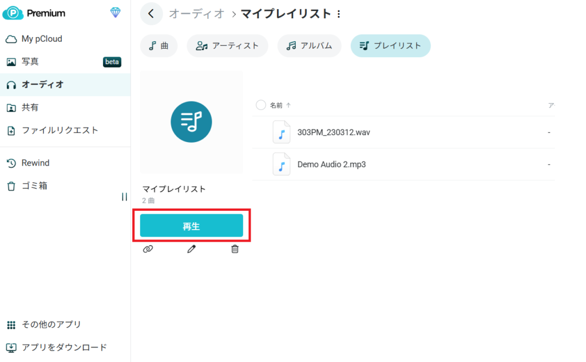
Task: Open ゴミ箱 in the sidebar
Action: [x=34, y=186]
